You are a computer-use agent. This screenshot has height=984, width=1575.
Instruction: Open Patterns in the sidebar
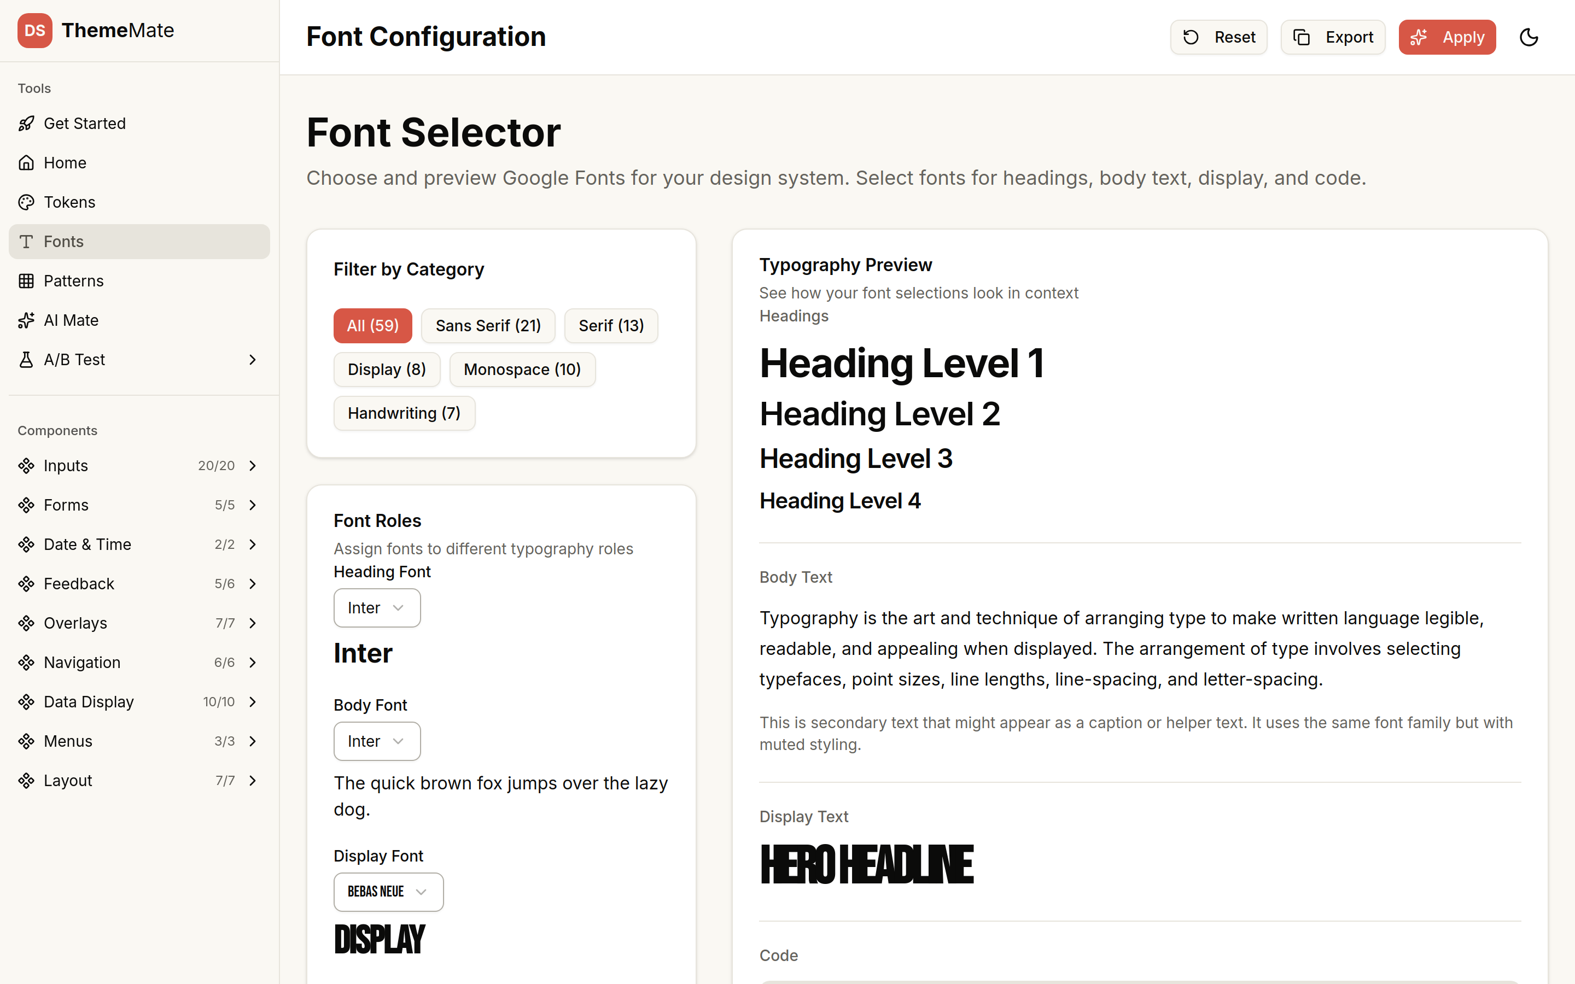[139, 281]
